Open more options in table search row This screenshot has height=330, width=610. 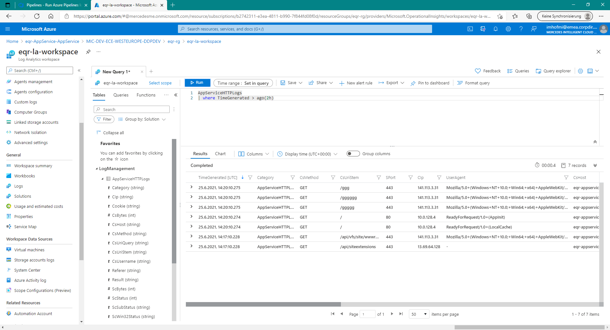(174, 109)
